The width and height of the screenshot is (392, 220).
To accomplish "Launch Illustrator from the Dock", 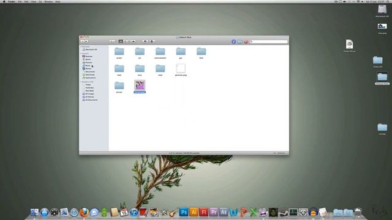I will tap(194, 212).
